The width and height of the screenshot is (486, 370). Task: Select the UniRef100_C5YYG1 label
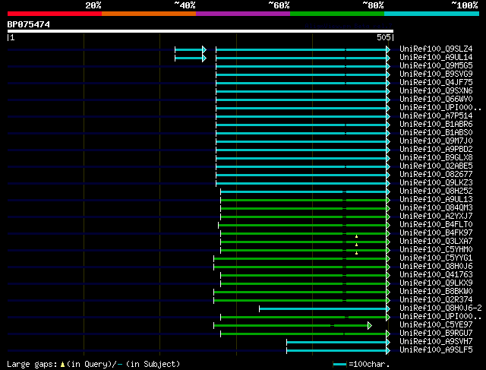pos(436,258)
